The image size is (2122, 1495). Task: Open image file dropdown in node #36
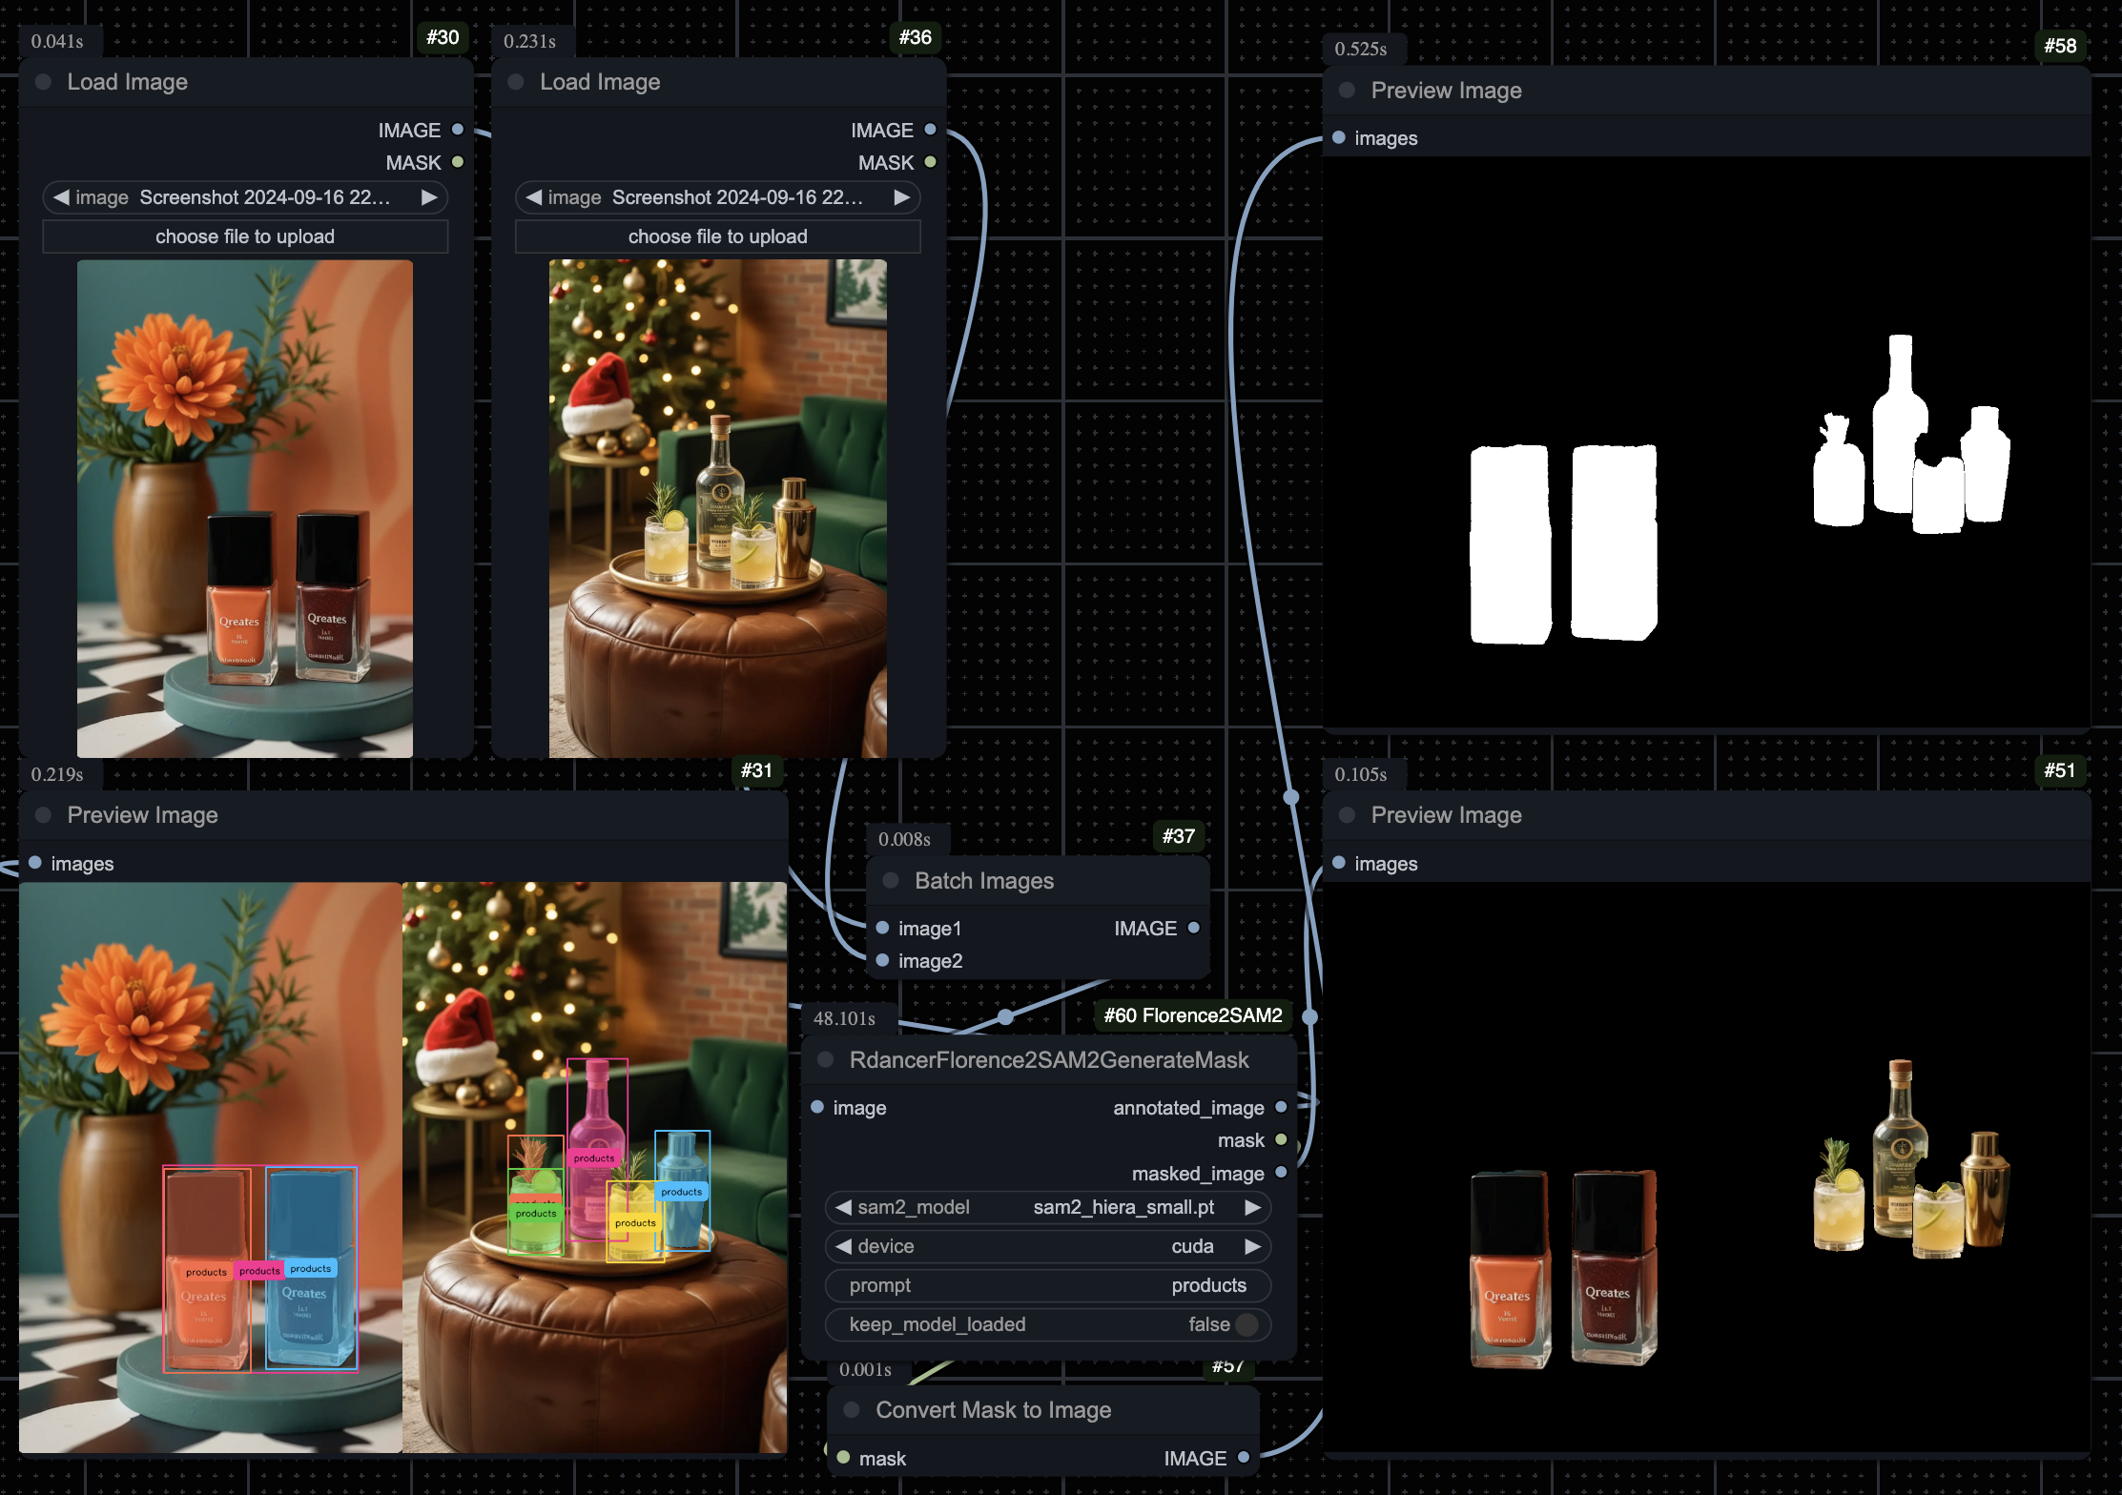717,197
